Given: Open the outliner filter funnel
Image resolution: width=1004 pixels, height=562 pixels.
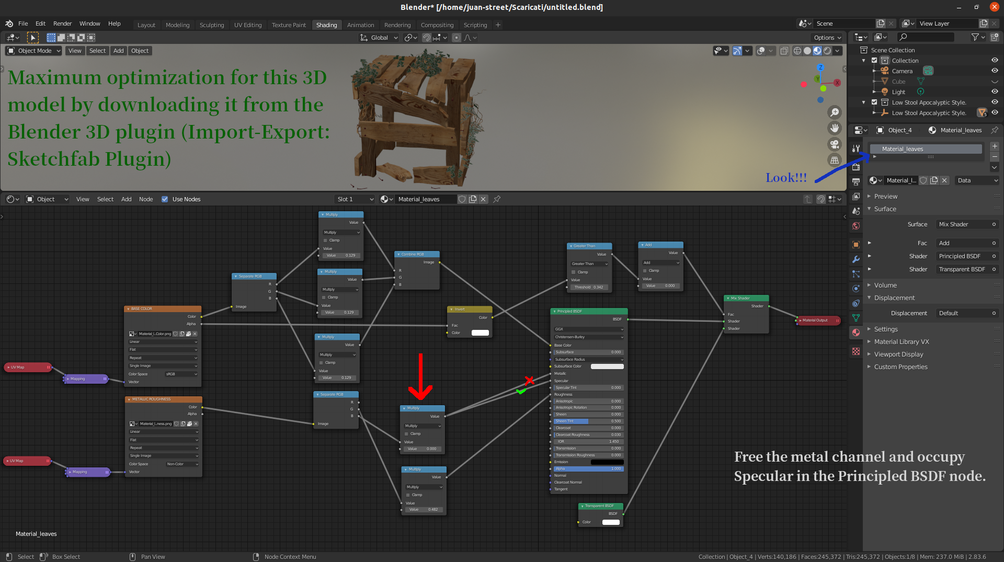Looking at the screenshot, I should point(977,37).
